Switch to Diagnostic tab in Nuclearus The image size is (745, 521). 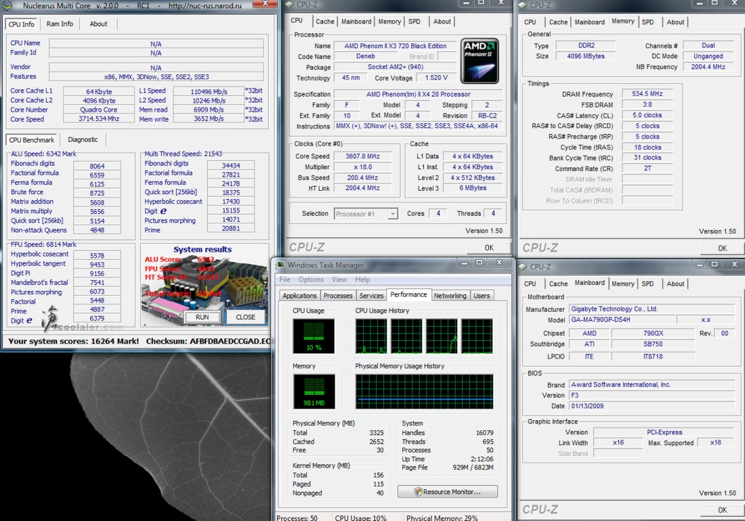83,139
